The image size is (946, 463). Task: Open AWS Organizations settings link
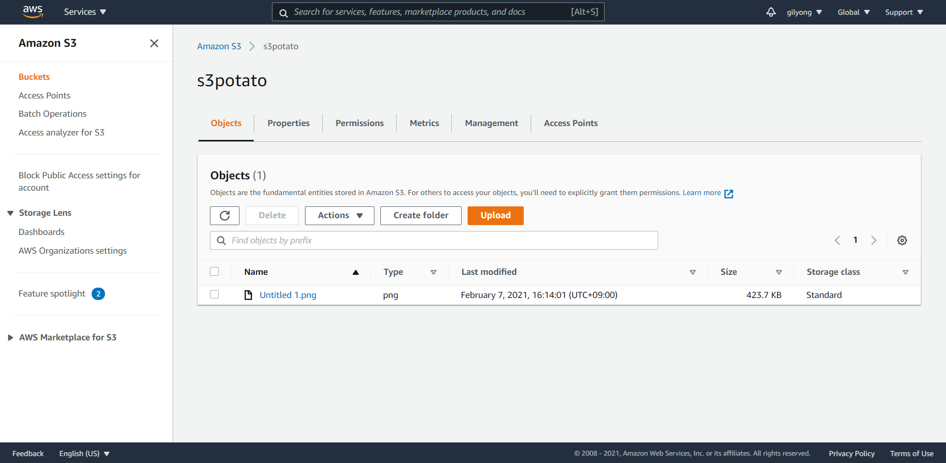[72, 251]
